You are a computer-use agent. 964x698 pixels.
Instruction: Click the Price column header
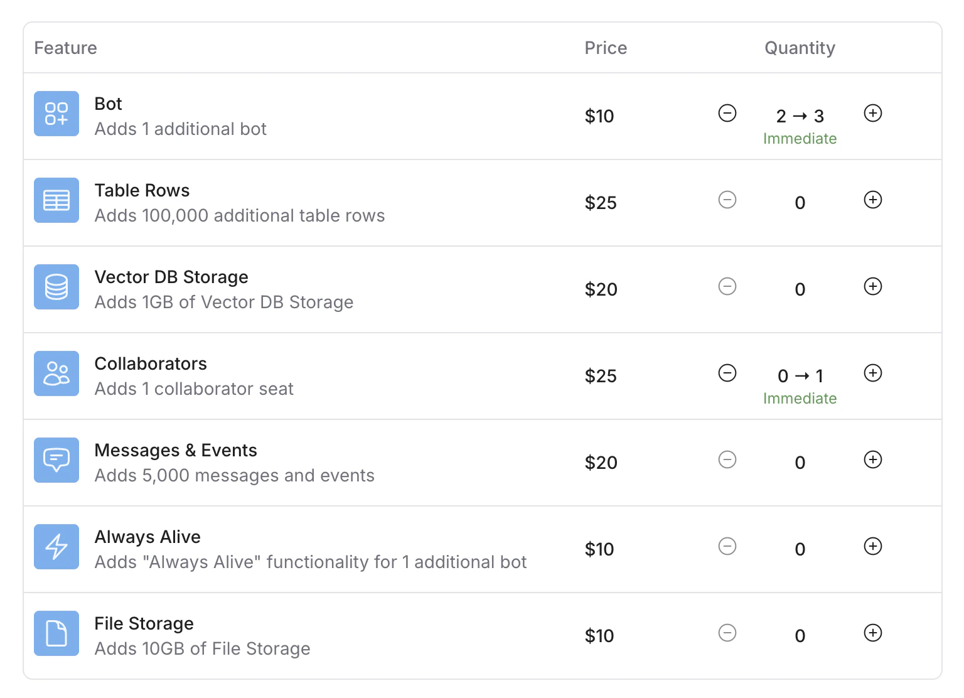(606, 48)
